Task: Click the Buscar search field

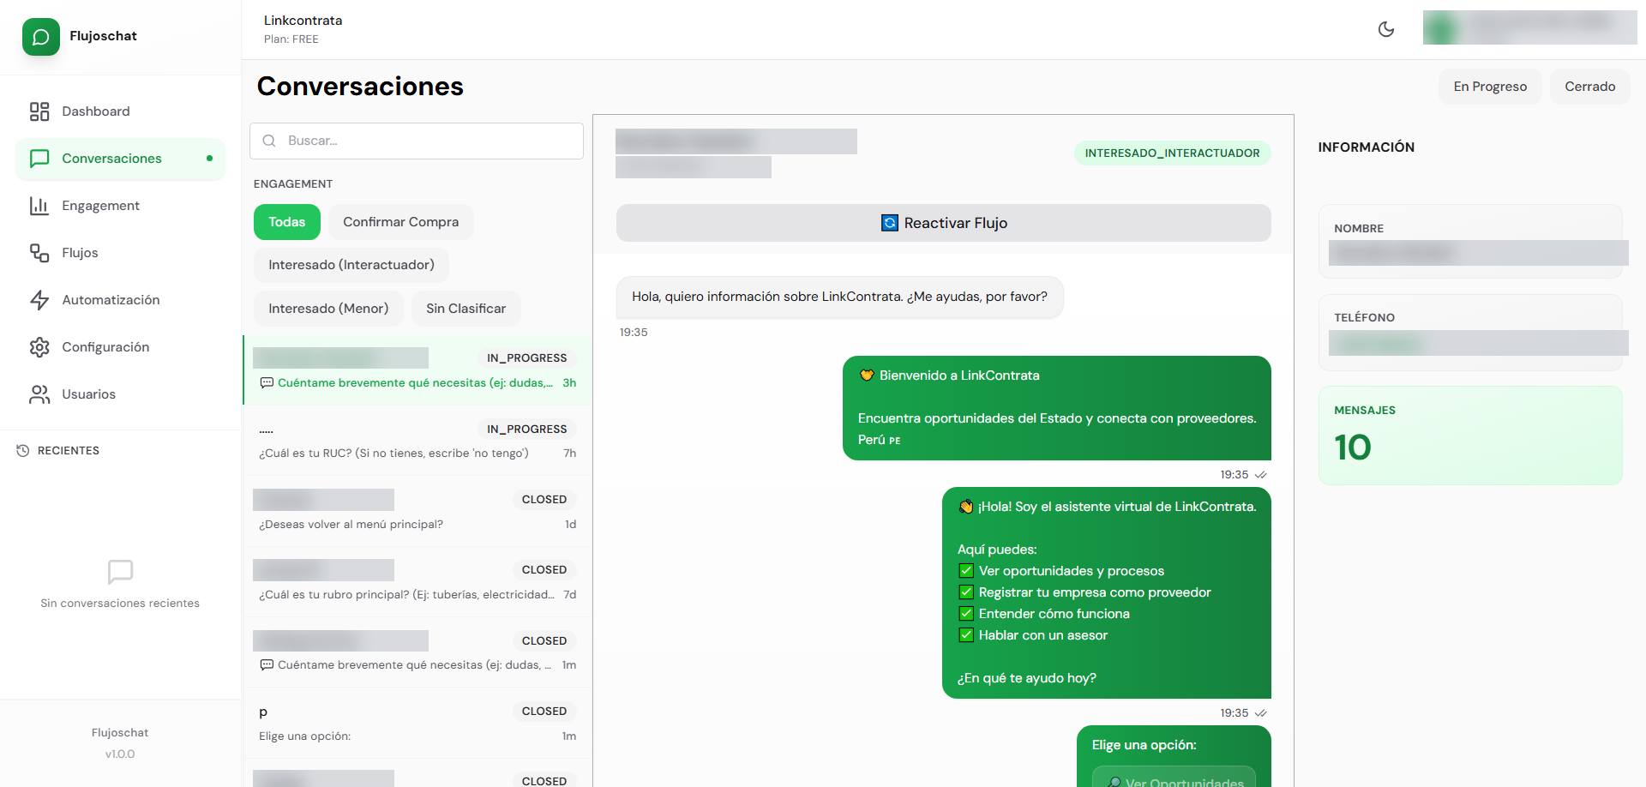Action: click(x=417, y=141)
